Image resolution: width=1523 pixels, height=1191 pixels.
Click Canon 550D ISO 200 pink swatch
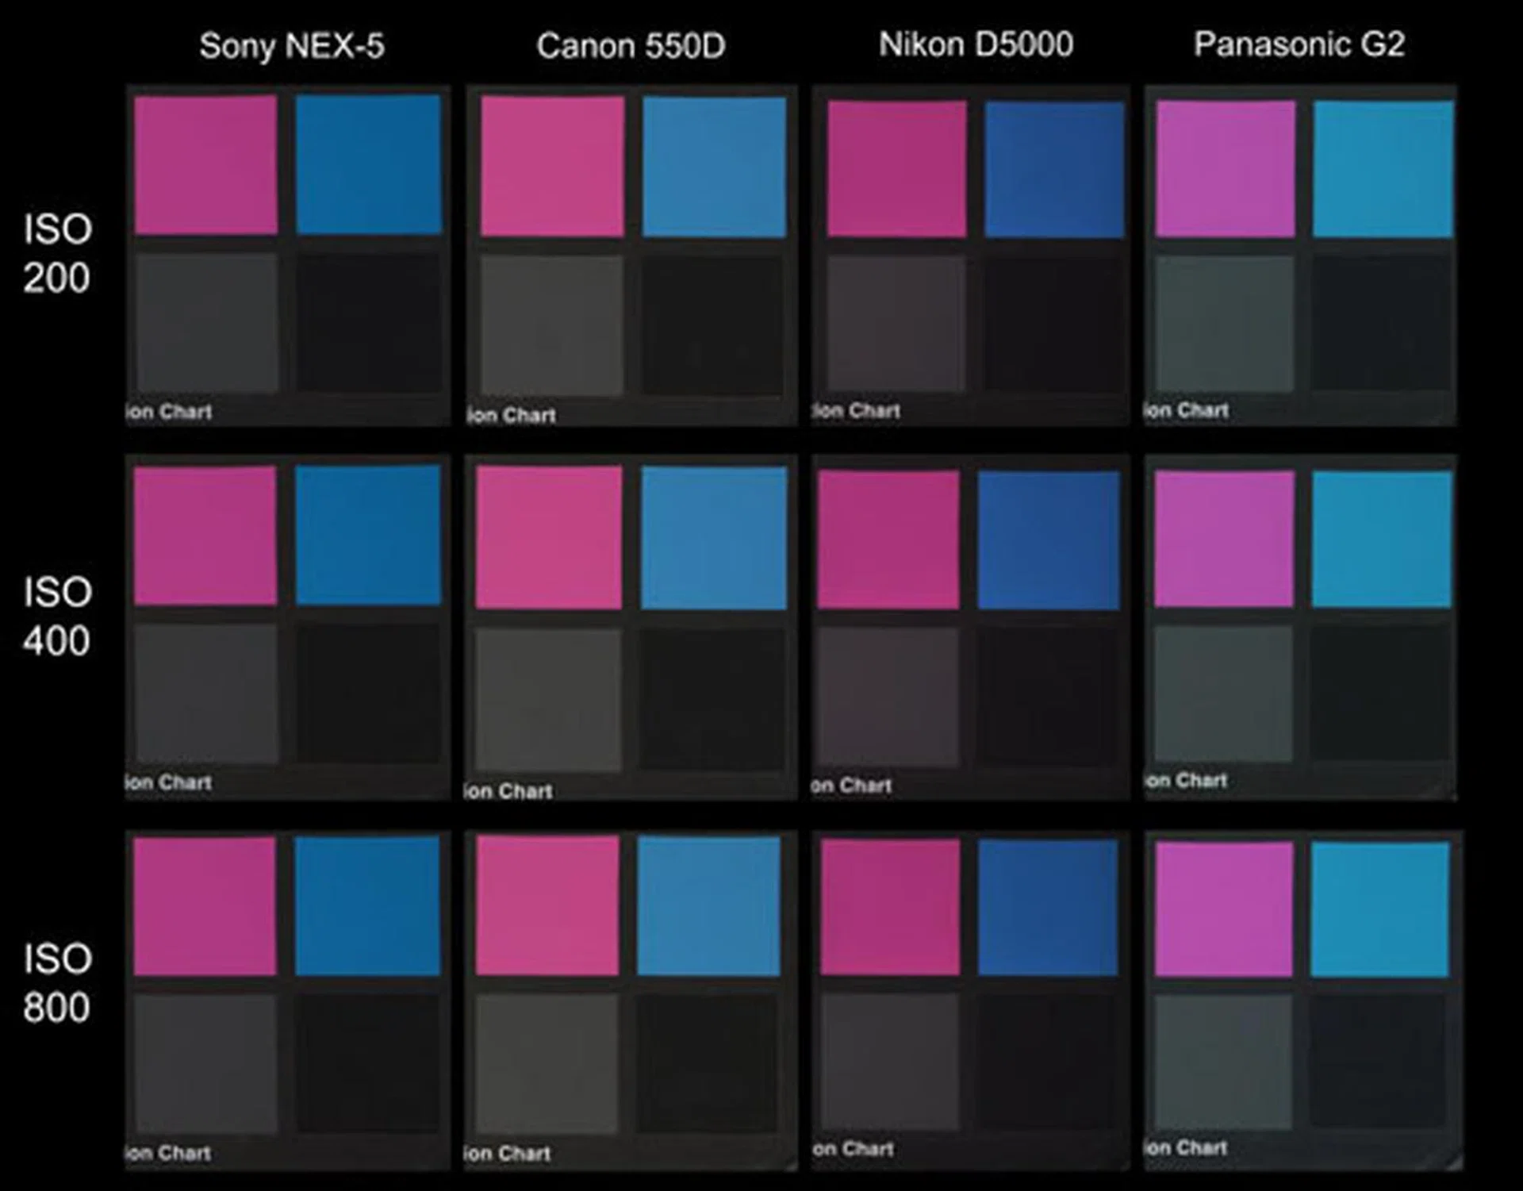(552, 167)
